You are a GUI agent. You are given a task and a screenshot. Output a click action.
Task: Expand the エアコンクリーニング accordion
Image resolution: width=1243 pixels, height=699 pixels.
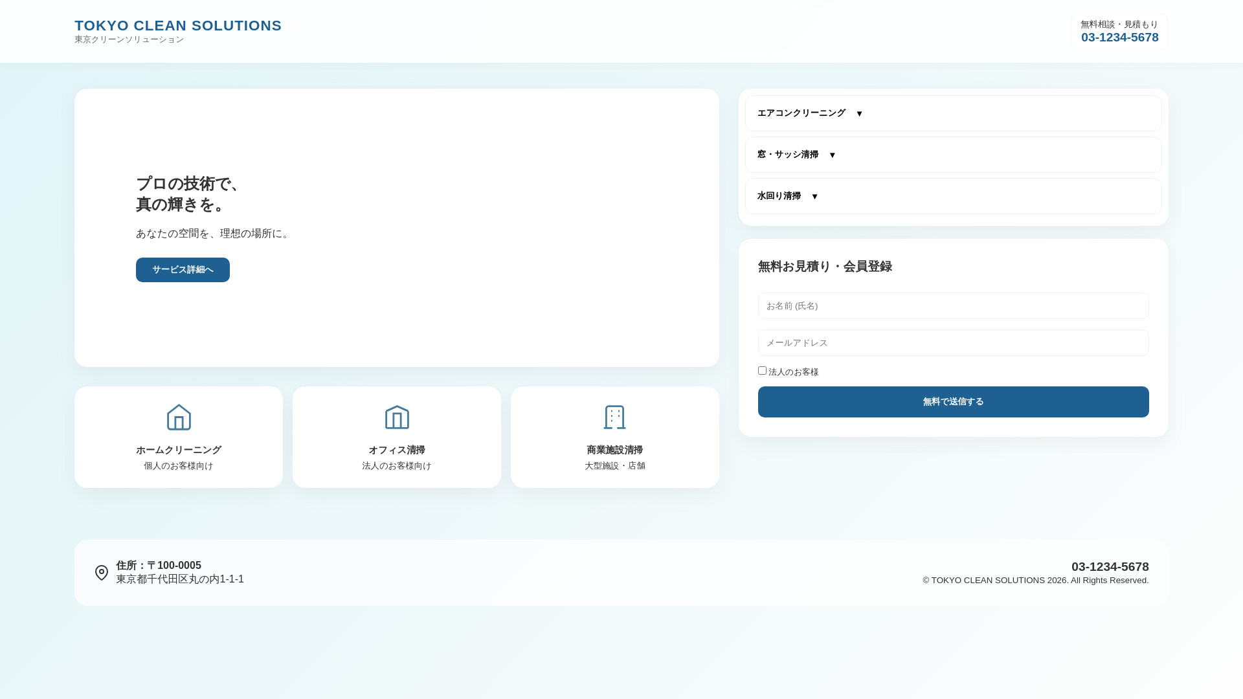click(801, 113)
